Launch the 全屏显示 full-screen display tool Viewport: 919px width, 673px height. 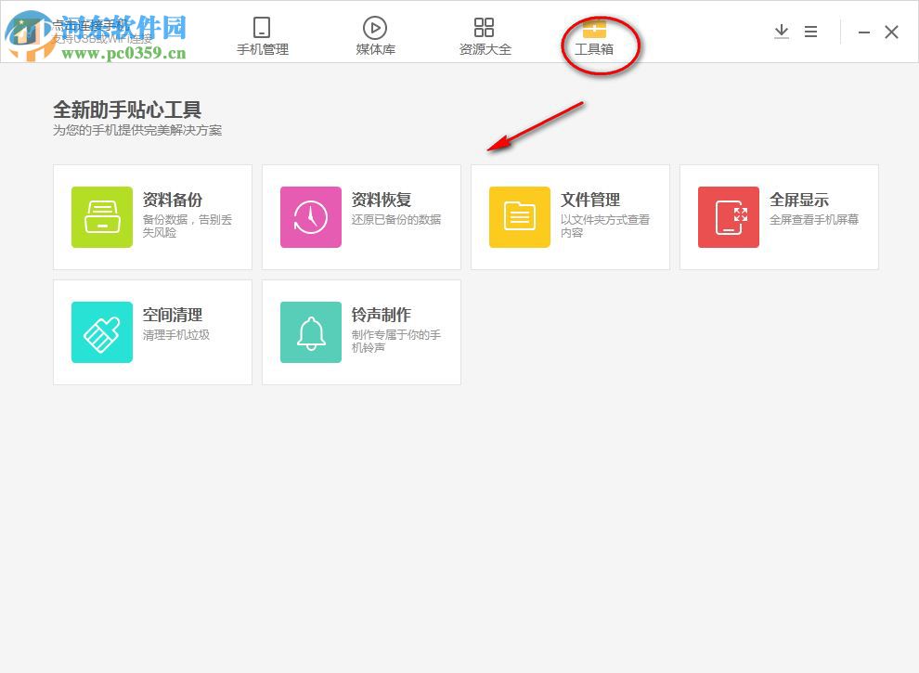click(728, 217)
